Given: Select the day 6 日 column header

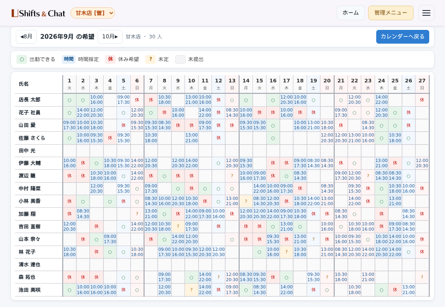Looking at the screenshot, I should tap(137, 84).
